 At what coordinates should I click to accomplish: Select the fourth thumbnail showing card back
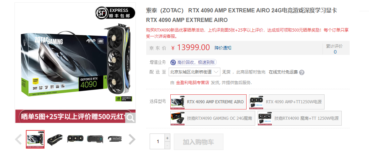pyautogui.click(x=95, y=140)
